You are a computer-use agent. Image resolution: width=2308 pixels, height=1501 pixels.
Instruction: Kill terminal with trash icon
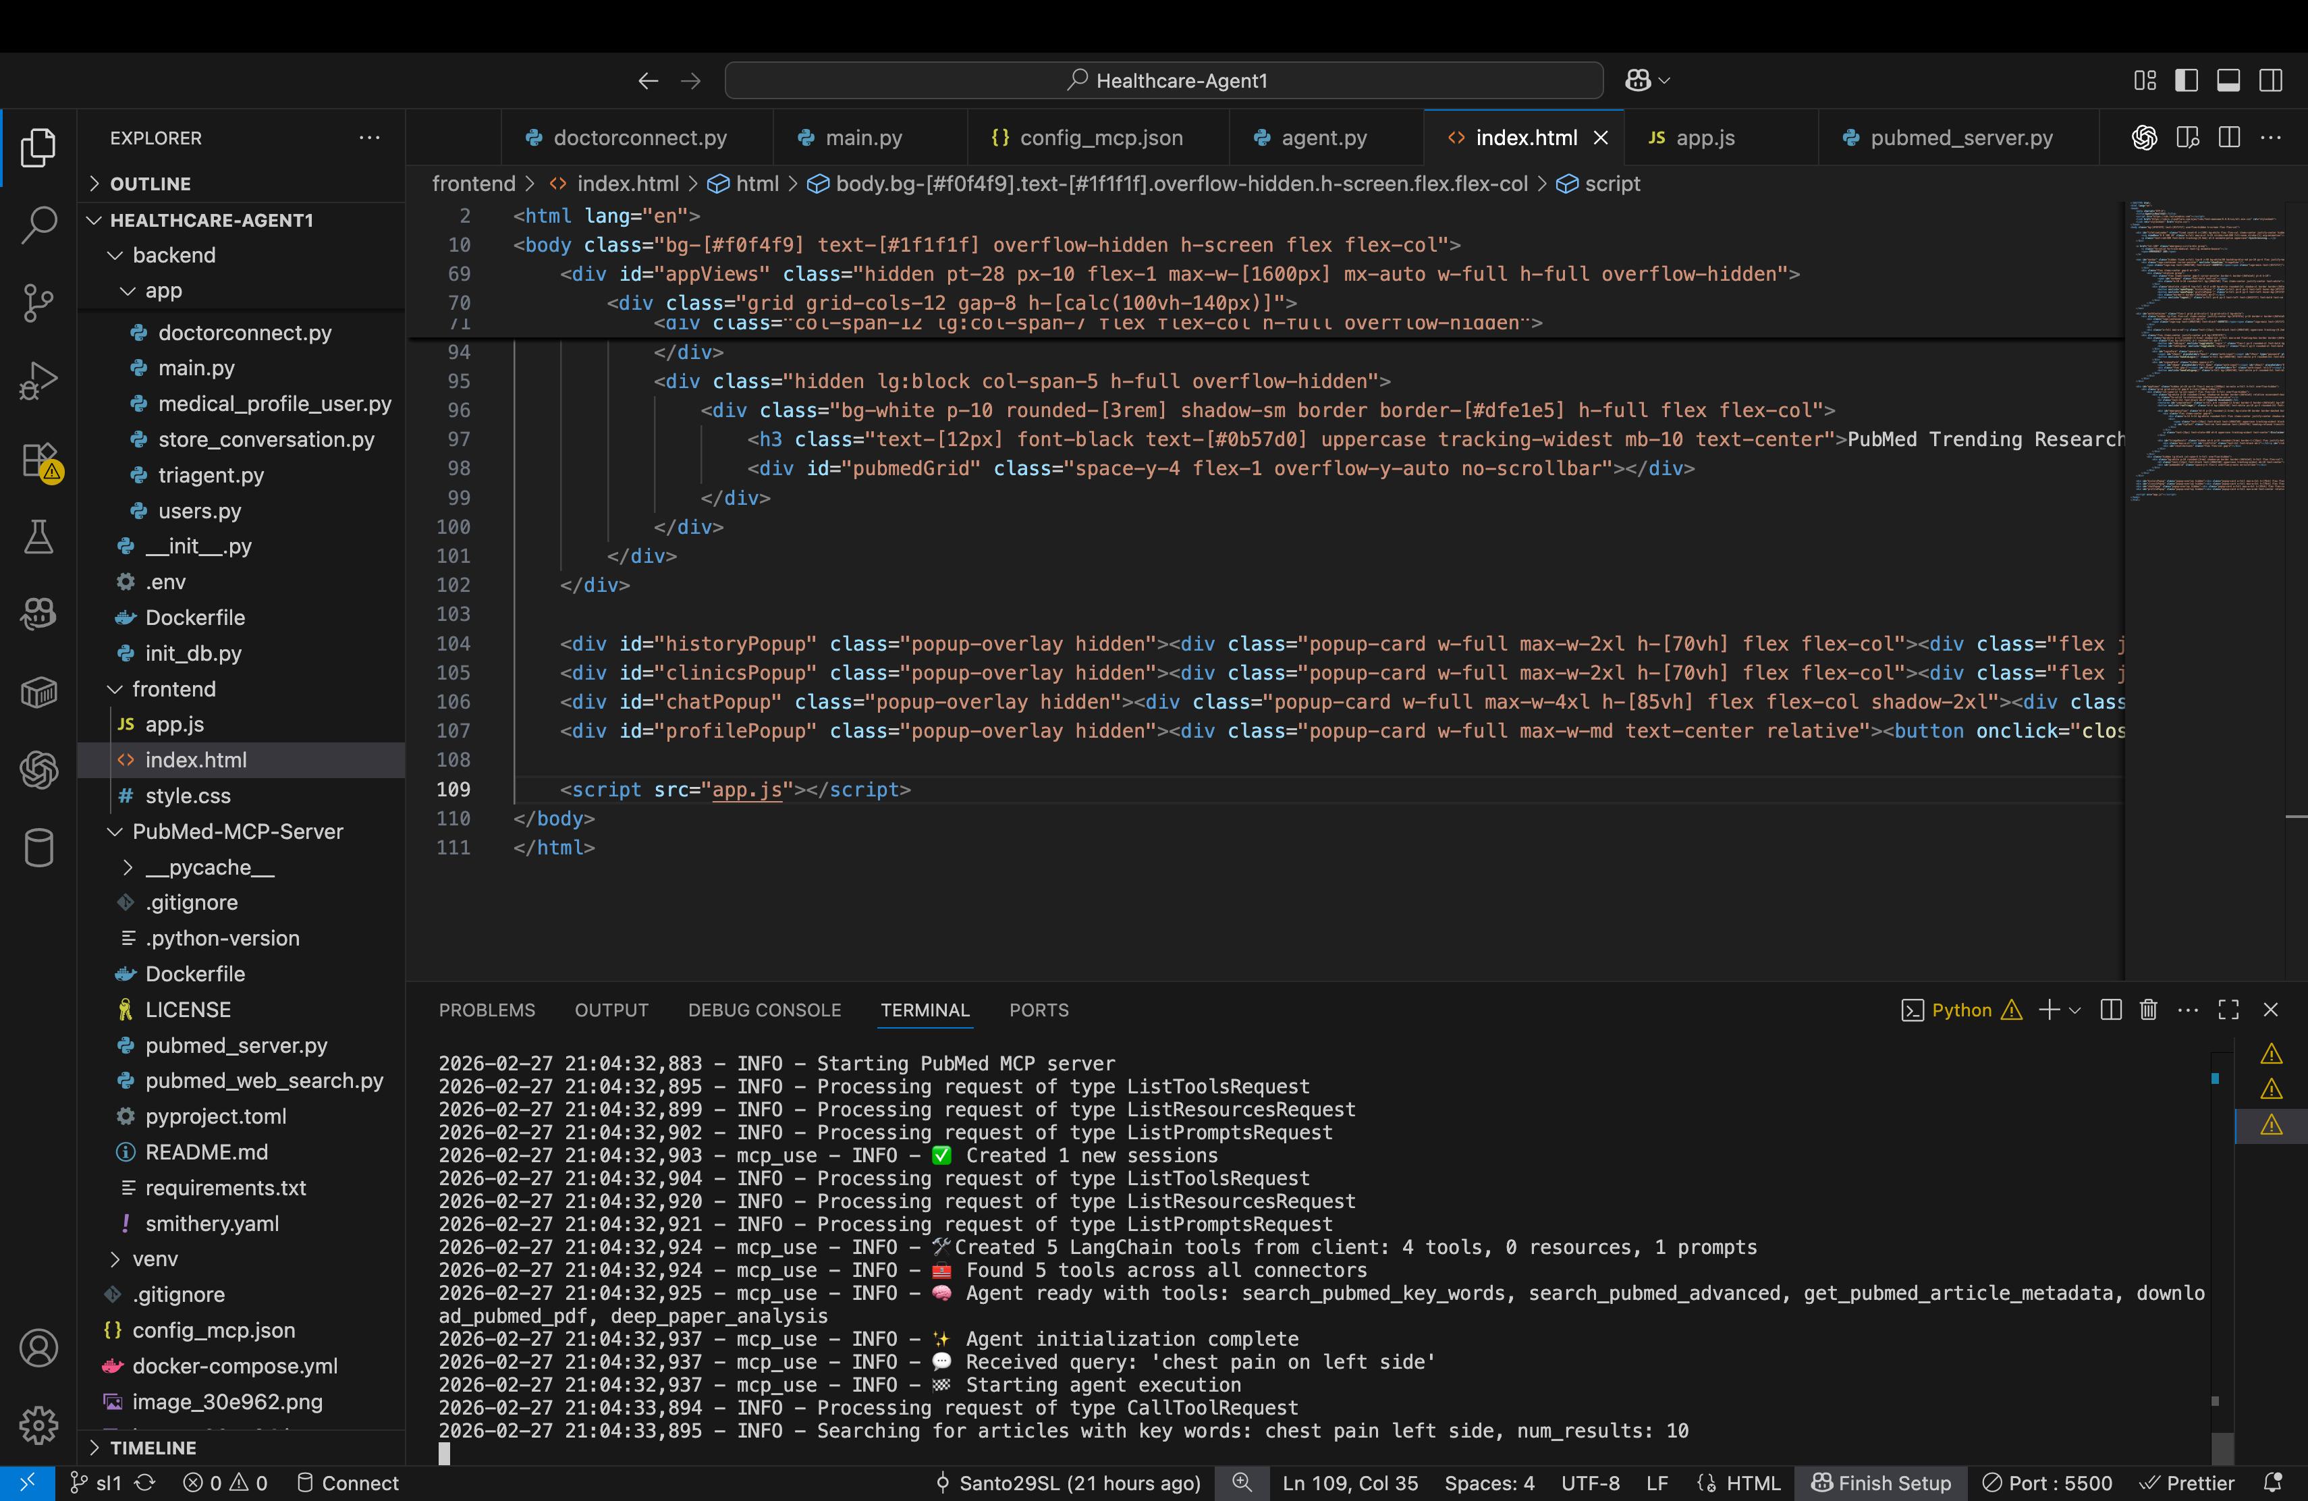[2148, 1010]
